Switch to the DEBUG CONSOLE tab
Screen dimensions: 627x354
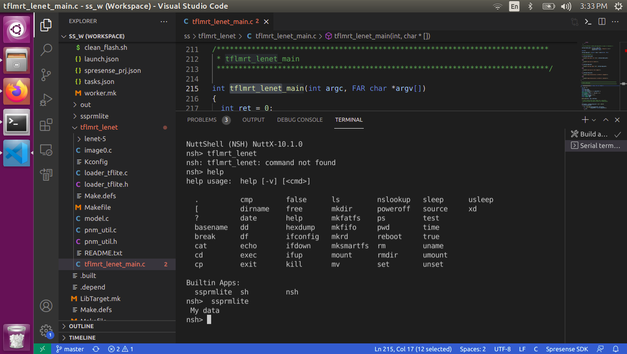[300, 120]
